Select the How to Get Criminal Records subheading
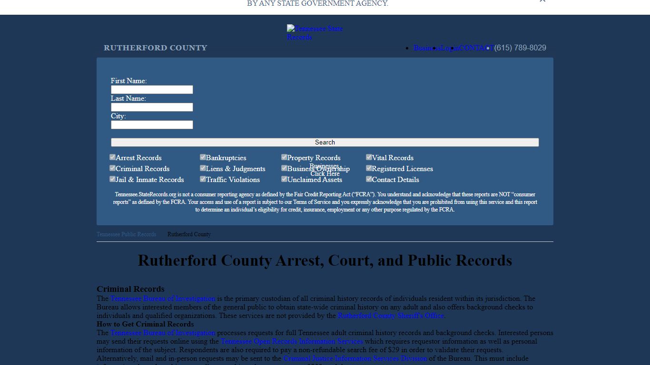The image size is (650, 365). click(145, 324)
